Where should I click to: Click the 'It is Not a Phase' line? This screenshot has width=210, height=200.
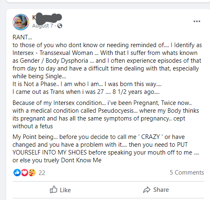click(x=36, y=84)
